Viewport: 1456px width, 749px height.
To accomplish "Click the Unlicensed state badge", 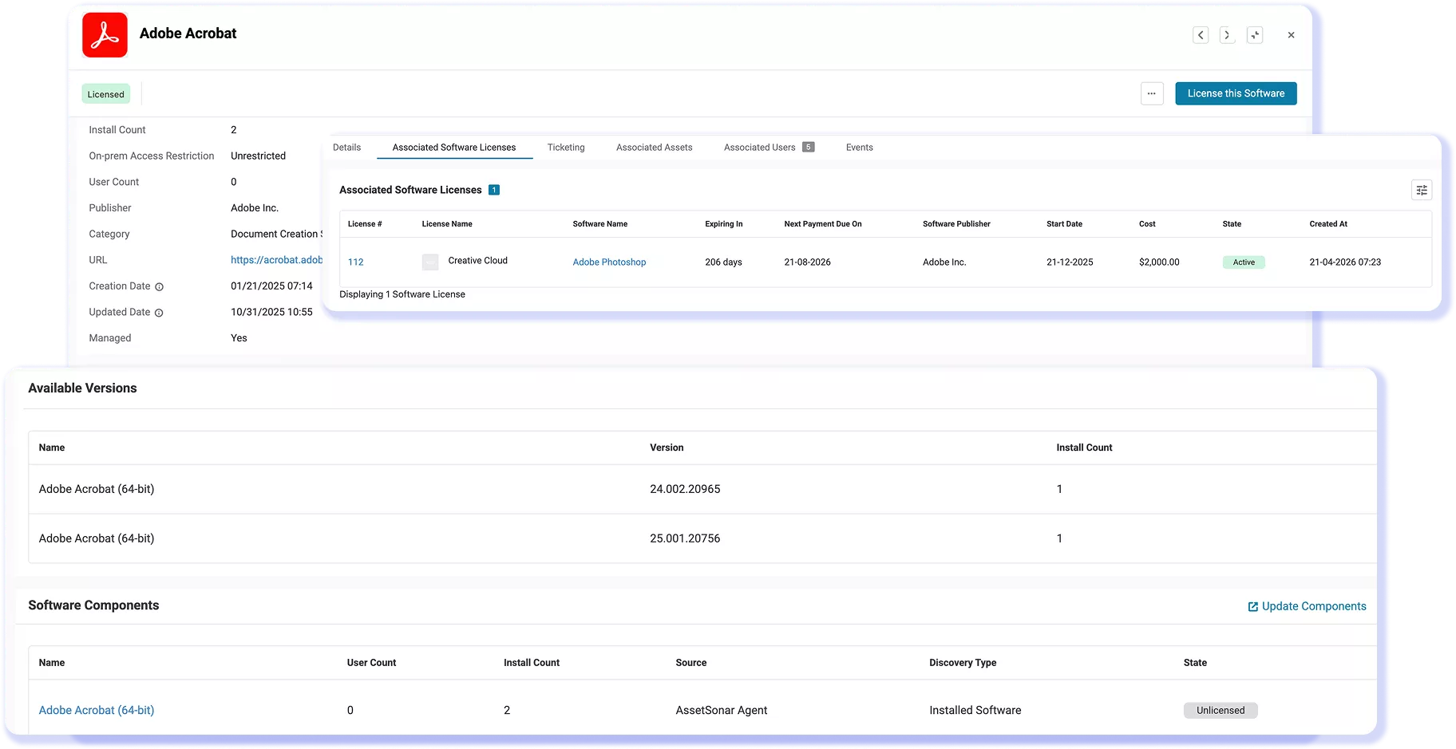I will (x=1221, y=711).
